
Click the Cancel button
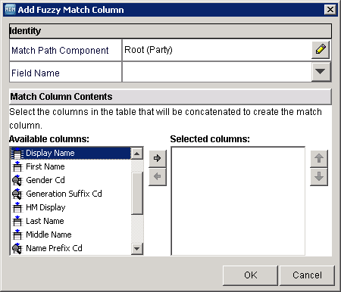307,275
